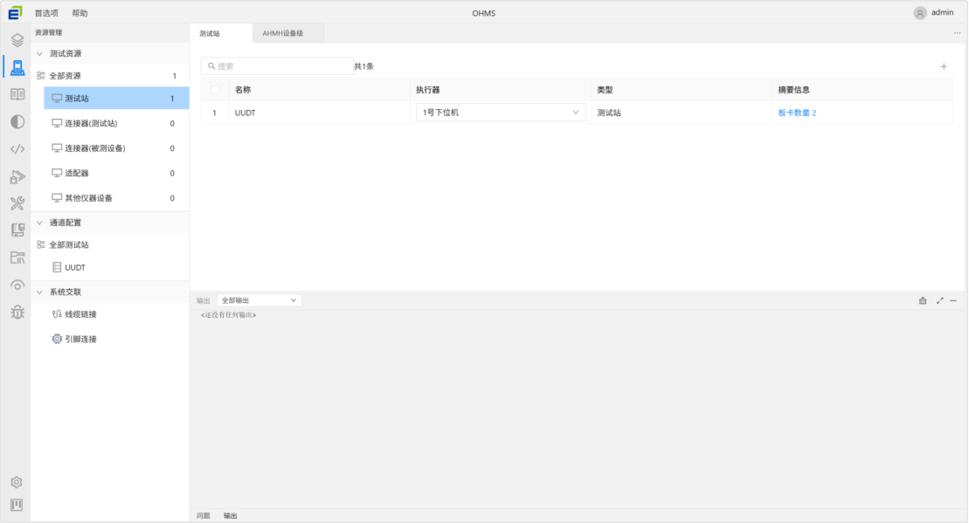Select 测试站 in the resource tree
This screenshot has width=969, height=523.
point(116,98)
